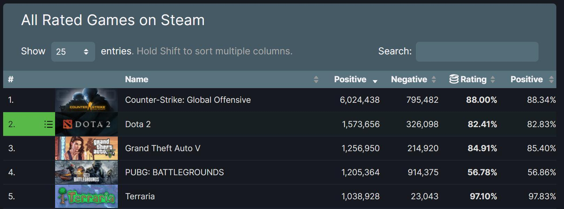Click the Rating column coin stack icon
Image resolution: width=564 pixels, height=209 pixels.
pyautogui.click(x=454, y=79)
